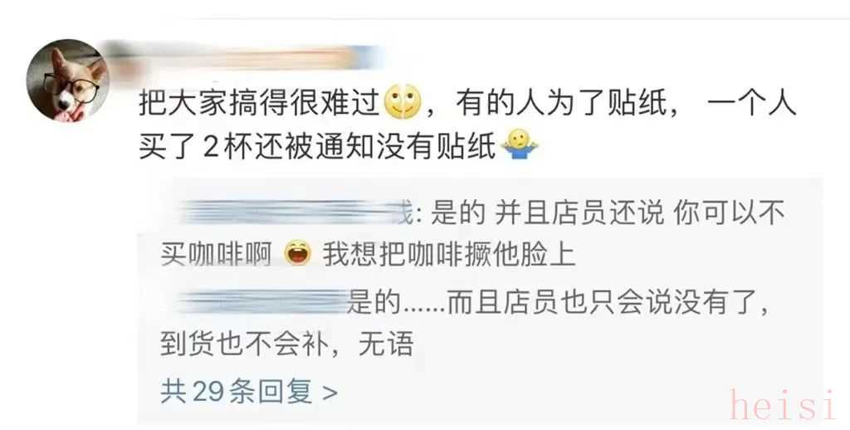Expand replies using the > chevron
This screenshot has height=430, width=850.
(x=330, y=392)
